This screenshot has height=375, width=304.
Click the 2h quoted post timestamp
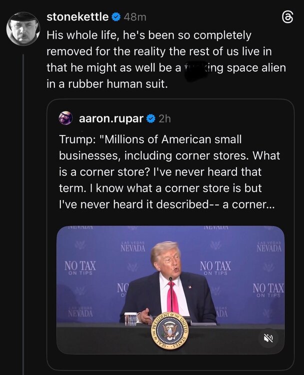[x=164, y=119]
